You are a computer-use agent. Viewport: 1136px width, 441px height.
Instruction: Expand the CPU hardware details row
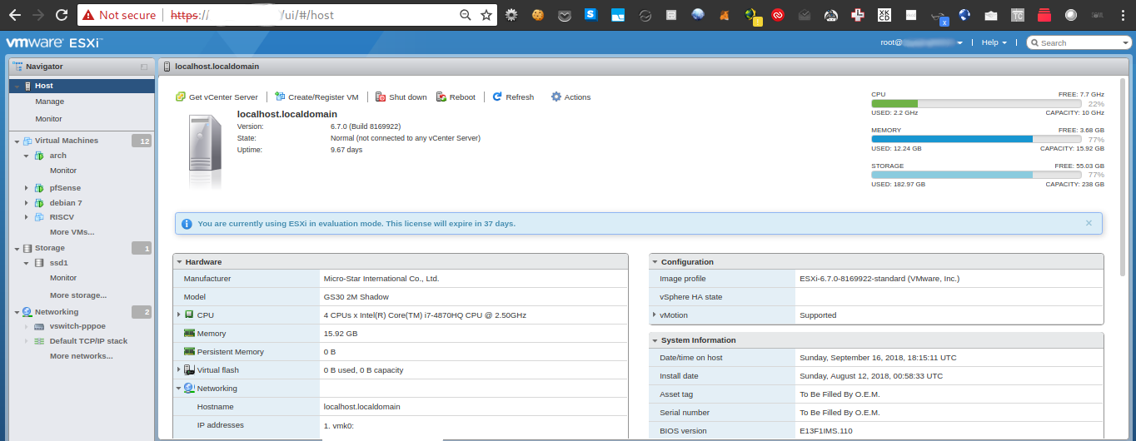click(178, 315)
